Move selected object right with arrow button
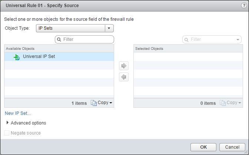Screen dimensions: 249x155 [x=124, y=66]
